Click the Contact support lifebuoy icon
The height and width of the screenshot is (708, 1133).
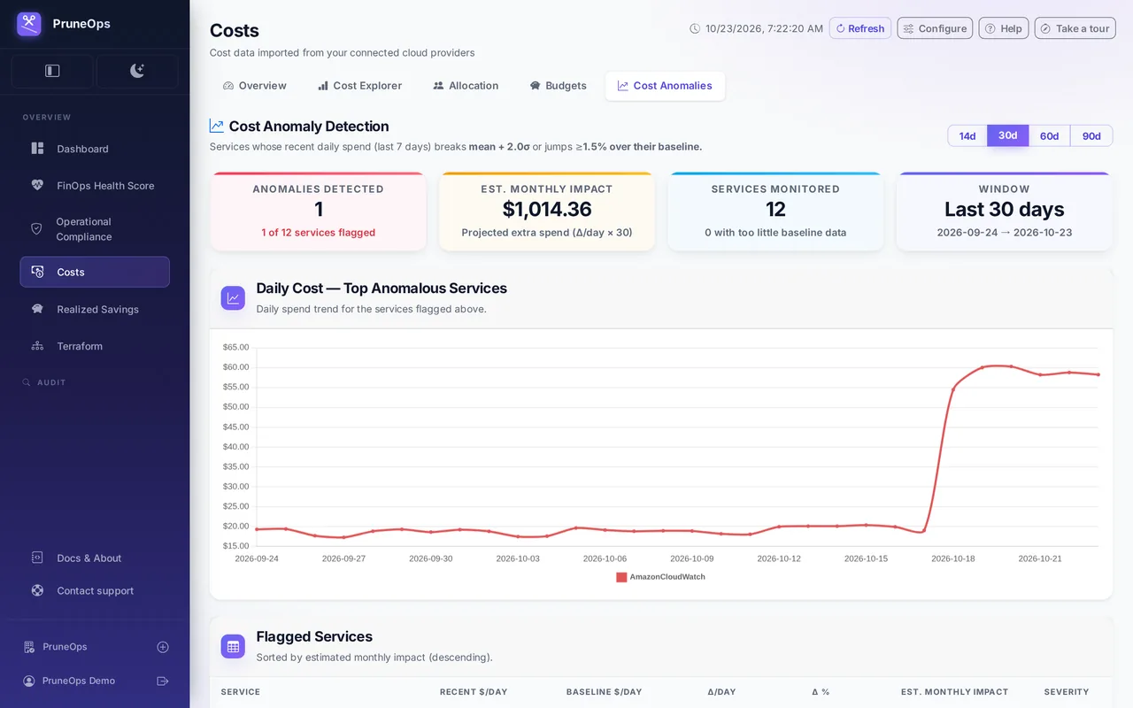coord(37,590)
